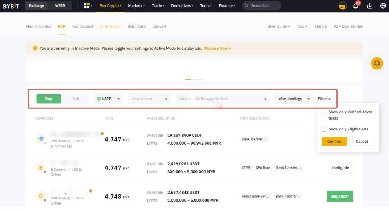The height and width of the screenshot is (210, 389).
Task: Switch to the One-Click Buy tab
Action: click(x=38, y=26)
